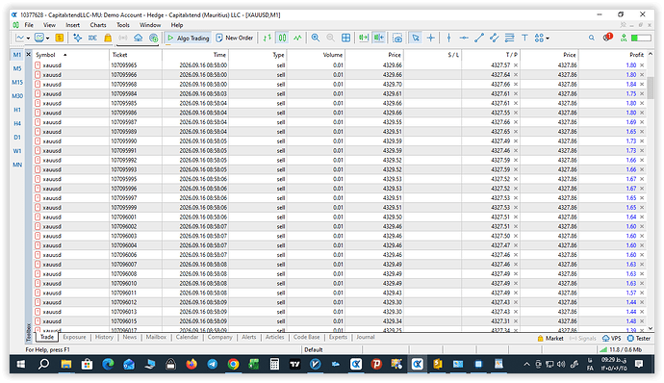Viewport: 664px width, 383px height.
Task: Select the equidistant channel tool
Action: [x=495, y=38]
